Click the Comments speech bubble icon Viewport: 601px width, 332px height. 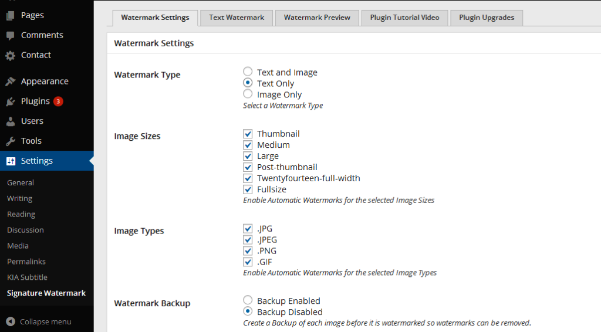(11, 35)
